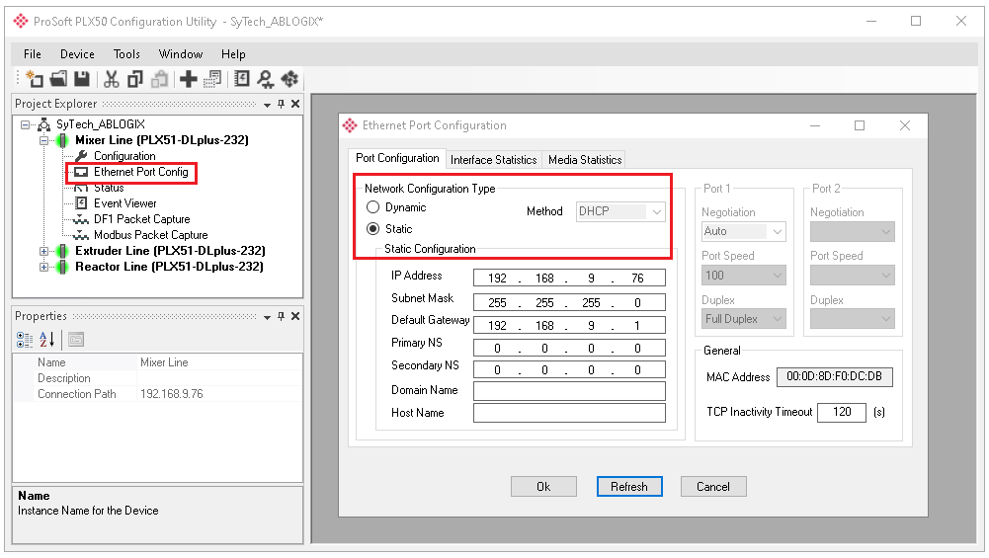This screenshot has height=558, width=989.
Task: Click Modbus Packet Capture tree icon
Action: tap(81, 235)
